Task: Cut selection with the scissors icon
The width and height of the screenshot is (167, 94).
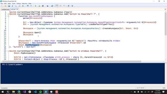Action: (x=13, y=6)
